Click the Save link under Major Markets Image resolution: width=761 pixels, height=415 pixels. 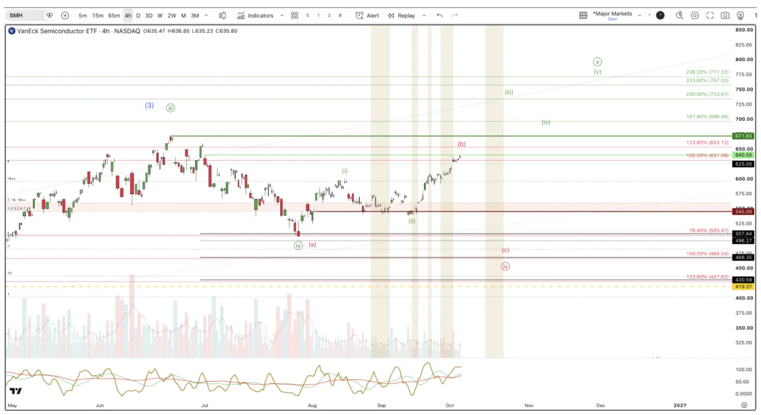tap(612, 19)
